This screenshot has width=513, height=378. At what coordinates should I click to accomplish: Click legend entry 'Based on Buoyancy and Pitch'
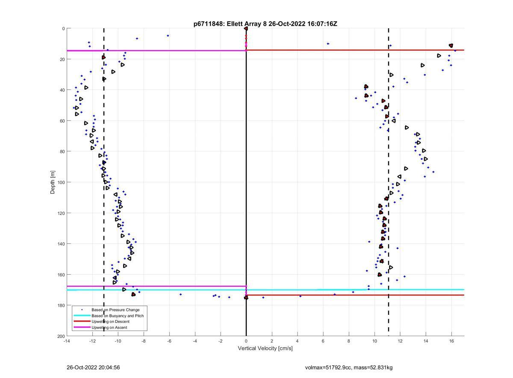pyautogui.click(x=118, y=316)
